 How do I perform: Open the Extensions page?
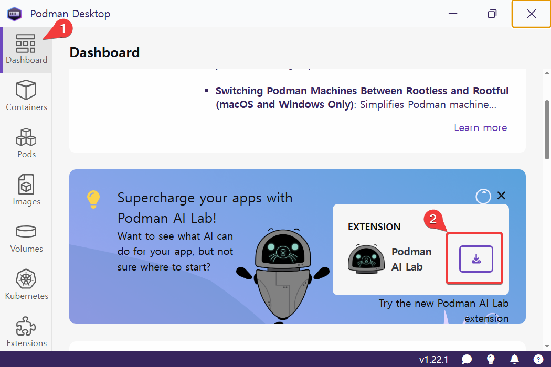click(26, 332)
